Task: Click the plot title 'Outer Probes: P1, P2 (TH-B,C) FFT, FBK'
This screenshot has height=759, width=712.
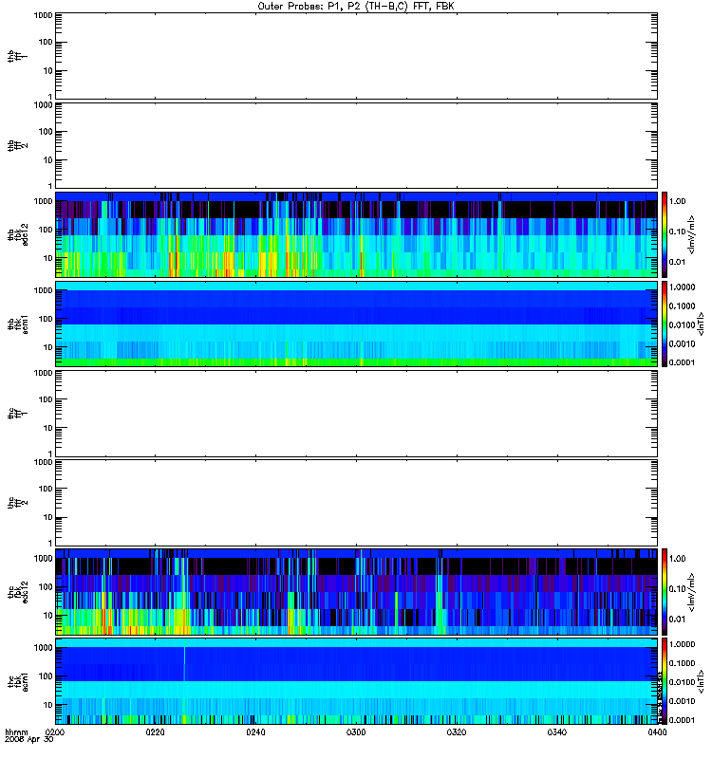Action: 356,7
